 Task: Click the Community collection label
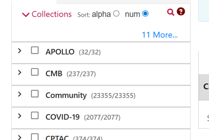click(x=66, y=96)
